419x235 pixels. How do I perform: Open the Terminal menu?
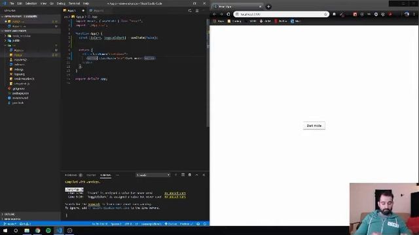point(74,3)
